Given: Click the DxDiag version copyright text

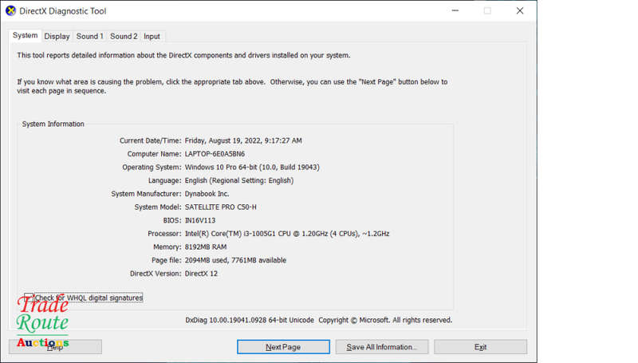Looking at the screenshot, I should (318, 320).
